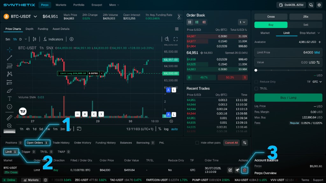Edit the BTC-USDT limit order

pos(230,170)
